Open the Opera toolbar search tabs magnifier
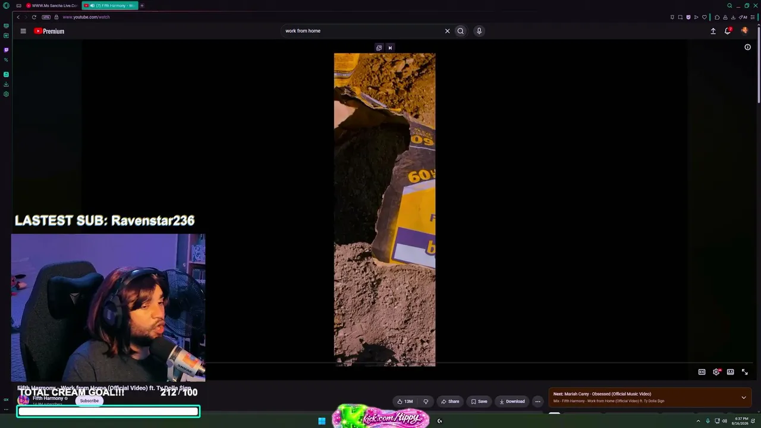 pyautogui.click(x=729, y=5)
